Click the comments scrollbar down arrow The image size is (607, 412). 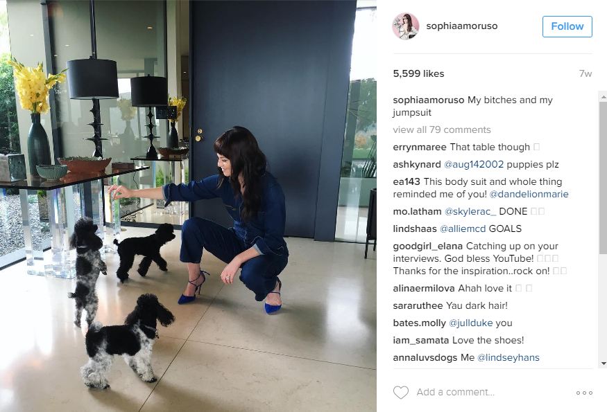(603, 364)
